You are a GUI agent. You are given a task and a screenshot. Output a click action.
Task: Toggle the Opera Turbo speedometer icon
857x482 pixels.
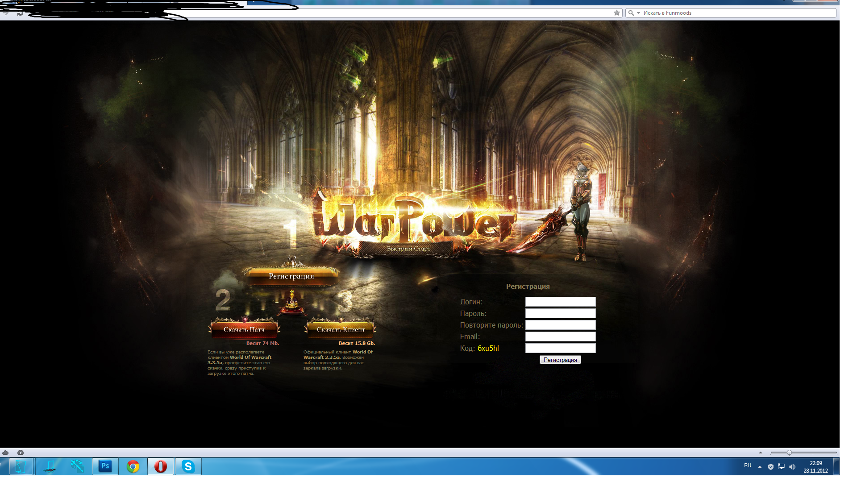point(21,453)
